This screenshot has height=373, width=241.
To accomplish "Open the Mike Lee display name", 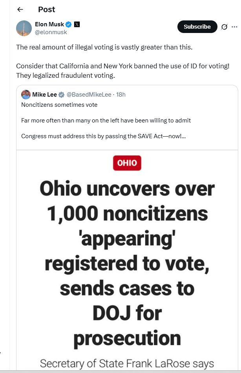I will 44,95.
